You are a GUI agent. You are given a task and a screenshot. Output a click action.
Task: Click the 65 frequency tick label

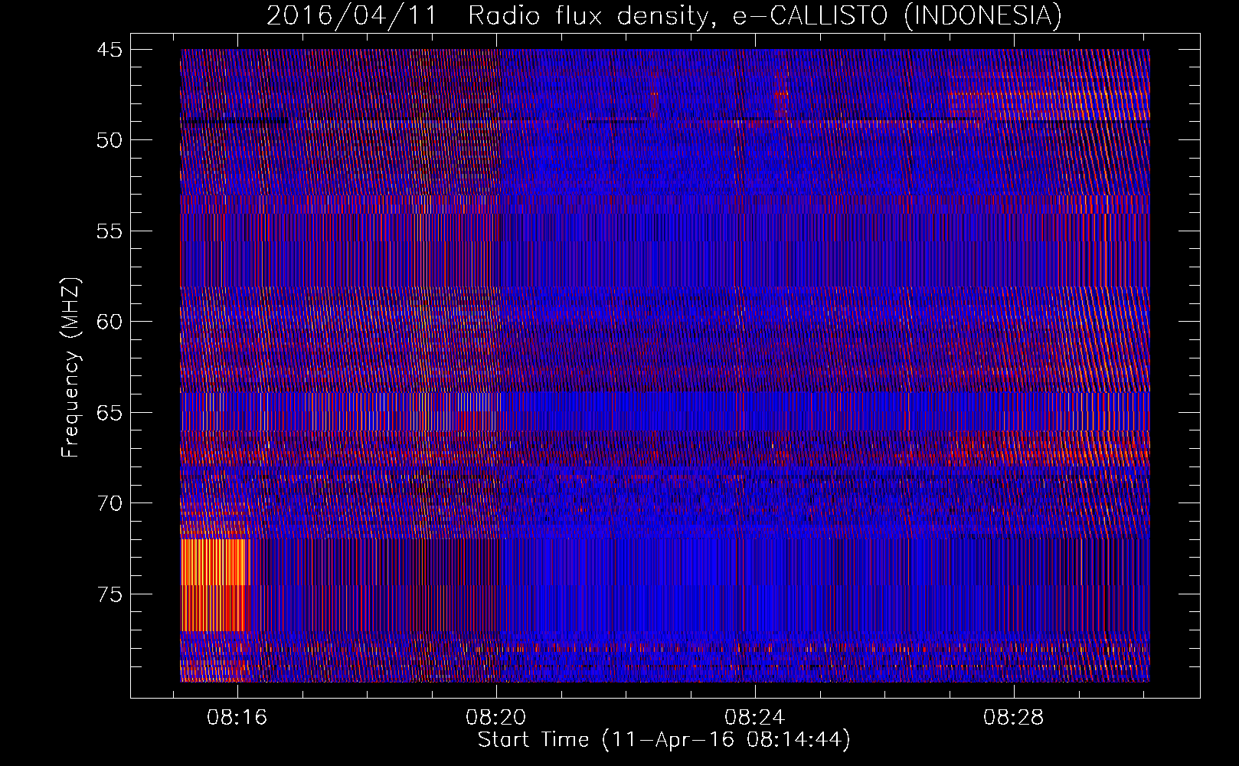coord(110,413)
